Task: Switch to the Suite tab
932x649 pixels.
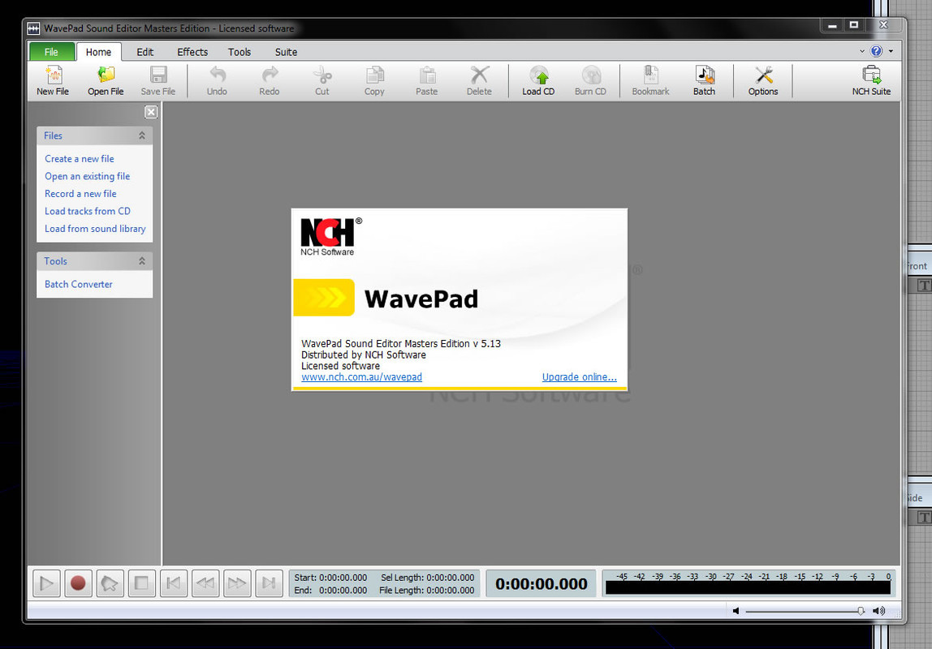Action: coord(286,52)
